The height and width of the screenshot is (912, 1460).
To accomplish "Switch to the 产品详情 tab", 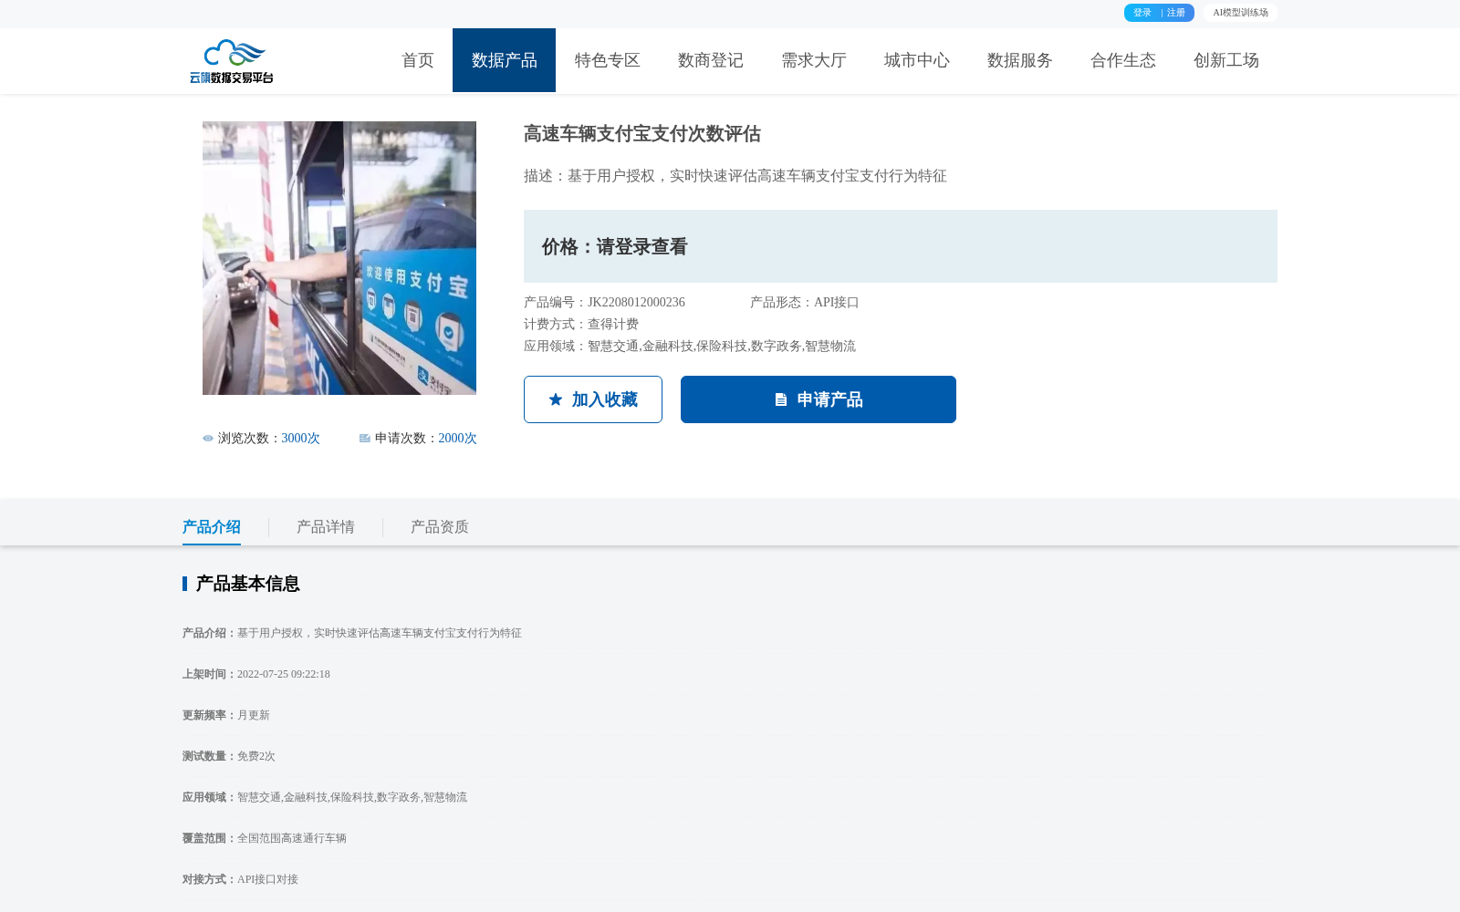I will [326, 527].
